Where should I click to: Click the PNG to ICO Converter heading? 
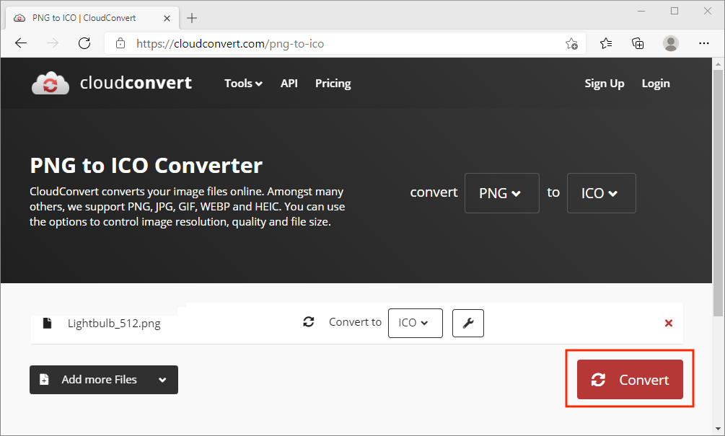pos(146,165)
